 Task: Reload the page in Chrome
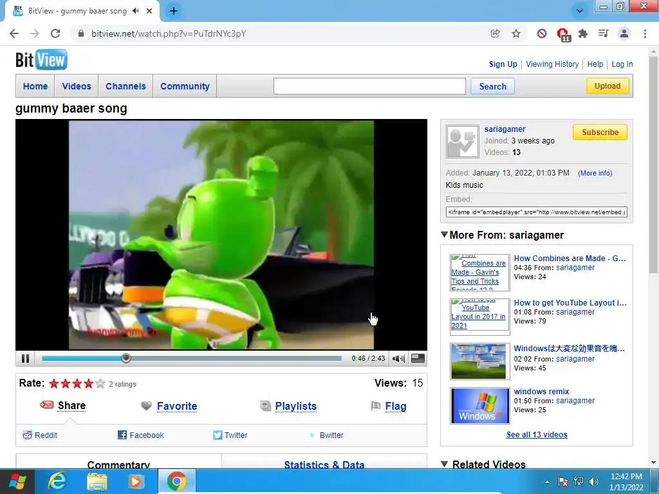(55, 33)
